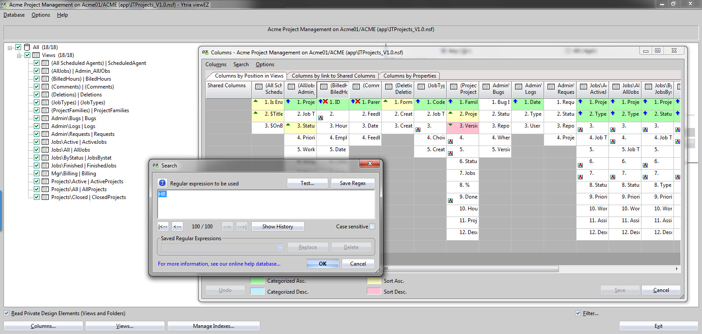This screenshot has width=702, height=334.
Task: Click right arrow of horizontal scrollbar in Columns grid
Action: click(677, 269)
